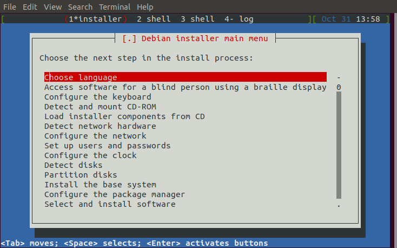Choose Load installer components from CD
397x248 pixels.
(x=124, y=116)
